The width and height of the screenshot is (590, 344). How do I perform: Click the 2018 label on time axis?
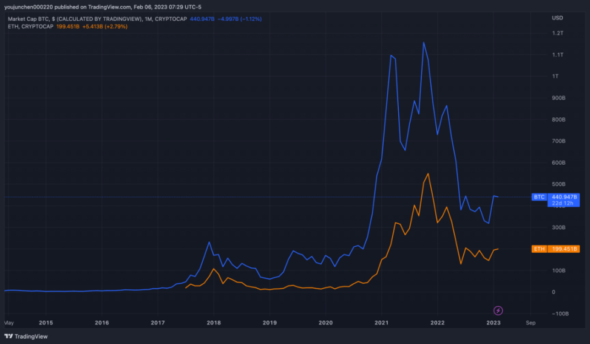(x=214, y=323)
